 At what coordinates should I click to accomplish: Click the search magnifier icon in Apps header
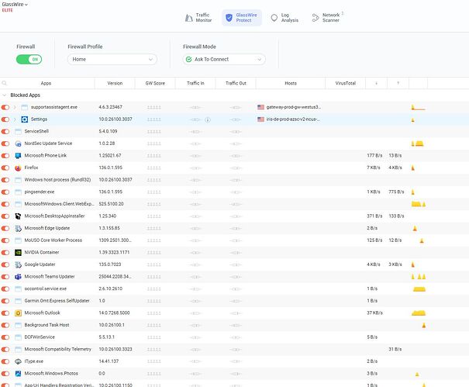coord(5,83)
